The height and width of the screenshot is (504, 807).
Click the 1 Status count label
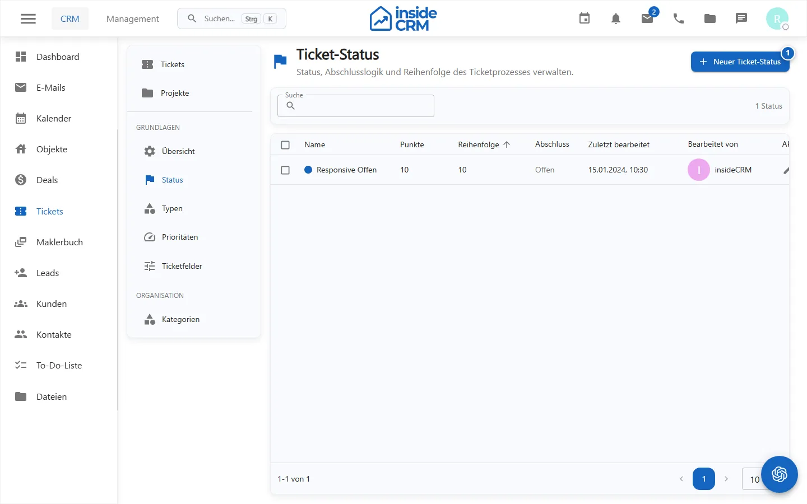(x=768, y=106)
